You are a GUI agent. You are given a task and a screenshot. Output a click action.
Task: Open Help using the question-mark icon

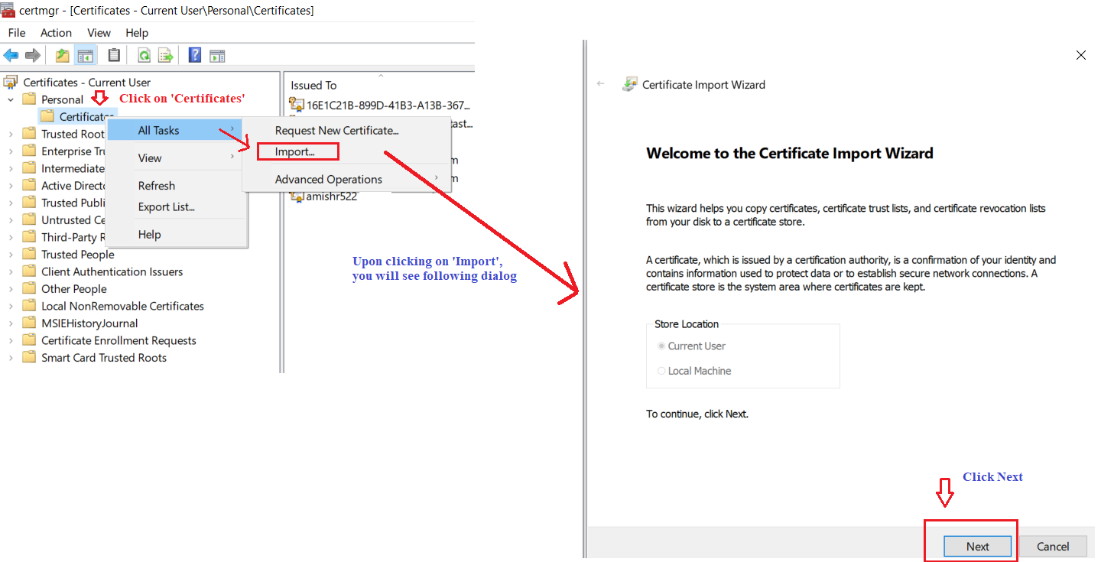193,54
